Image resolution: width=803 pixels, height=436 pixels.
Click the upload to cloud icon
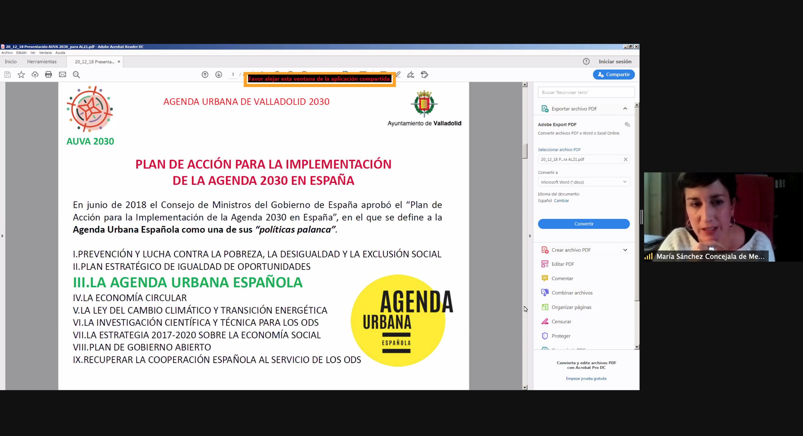(x=35, y=74)
